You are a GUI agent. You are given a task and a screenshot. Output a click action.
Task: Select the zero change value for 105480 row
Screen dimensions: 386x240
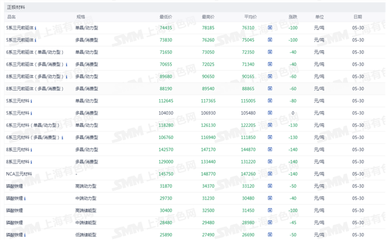click(293, 113)
